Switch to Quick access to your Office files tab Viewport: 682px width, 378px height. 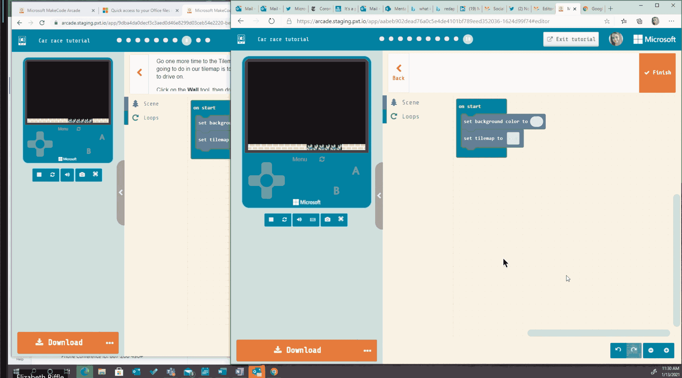140,10
